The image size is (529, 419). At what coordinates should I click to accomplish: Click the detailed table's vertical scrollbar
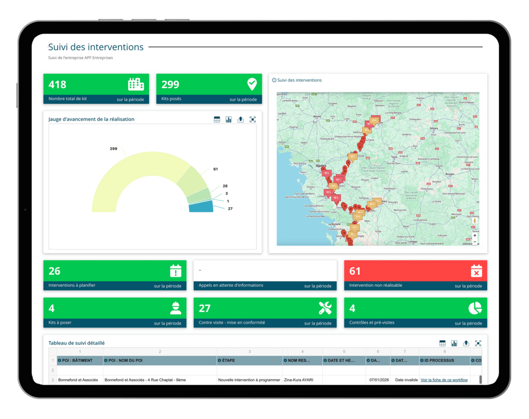point(480,380)
